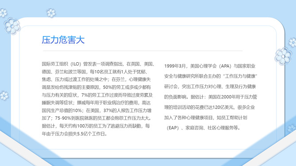Click the flower on the left edge mid-slide
The width and height of the screenshot is (296, 166).
click(x=4, y=95)
